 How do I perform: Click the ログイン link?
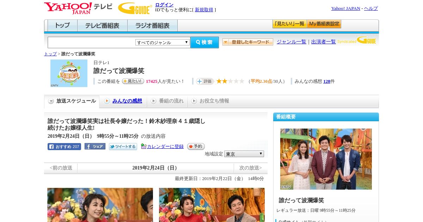[164, 5]
